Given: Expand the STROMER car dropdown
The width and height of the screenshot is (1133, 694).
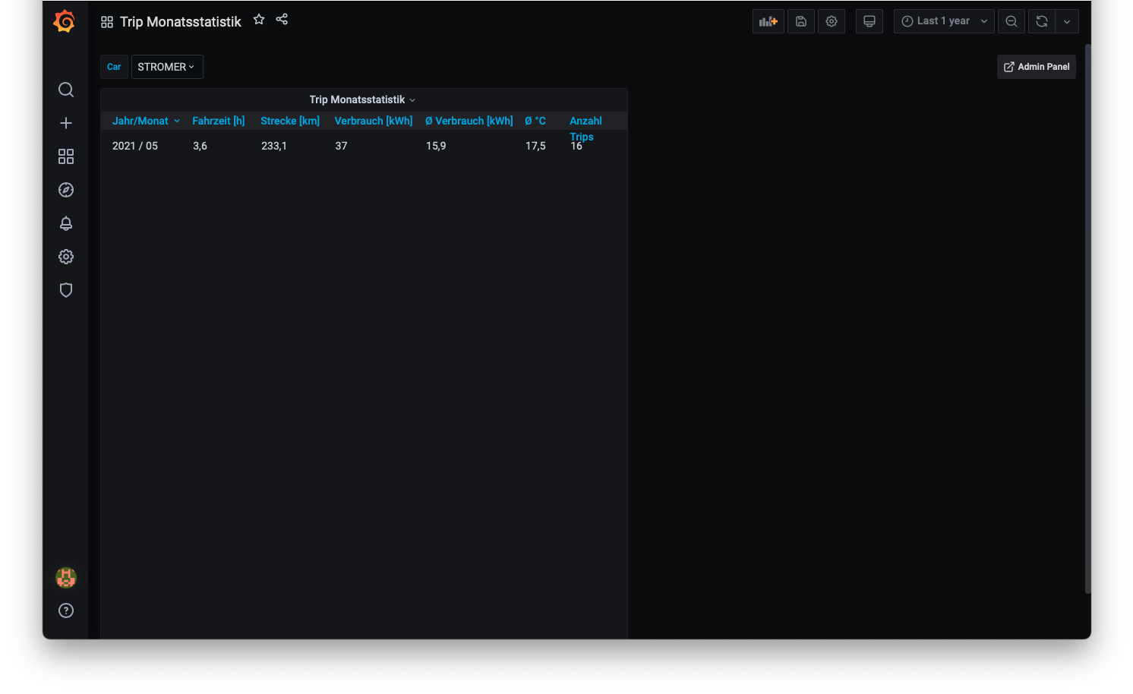Looking at the screenshot, I should [166, 67].
